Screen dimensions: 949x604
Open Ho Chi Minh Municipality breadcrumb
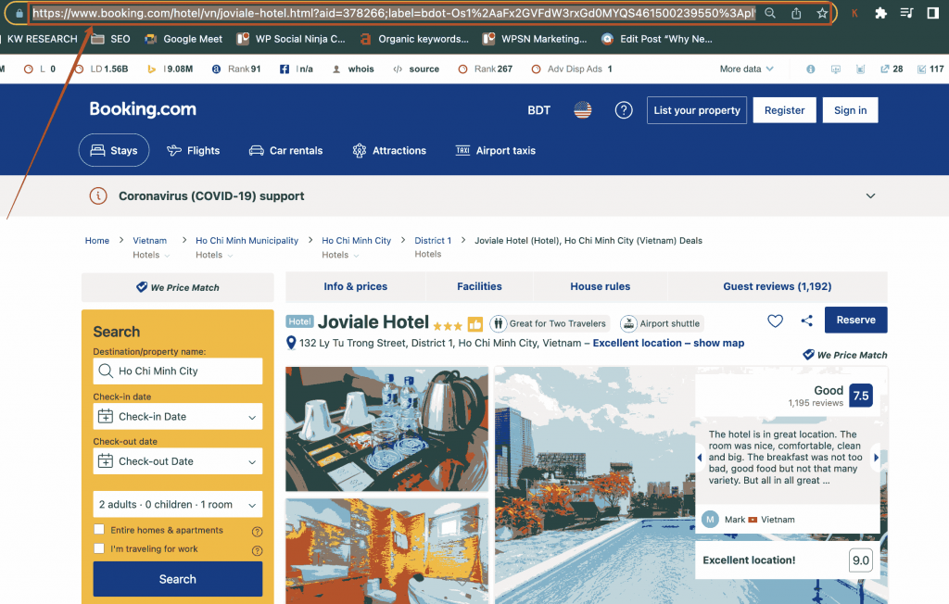(x=247, y=240)
